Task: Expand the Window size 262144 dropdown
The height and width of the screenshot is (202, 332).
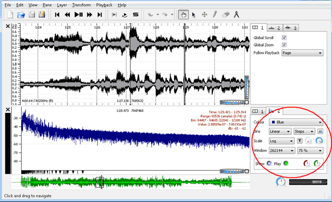Action: [x=282, y=151]
